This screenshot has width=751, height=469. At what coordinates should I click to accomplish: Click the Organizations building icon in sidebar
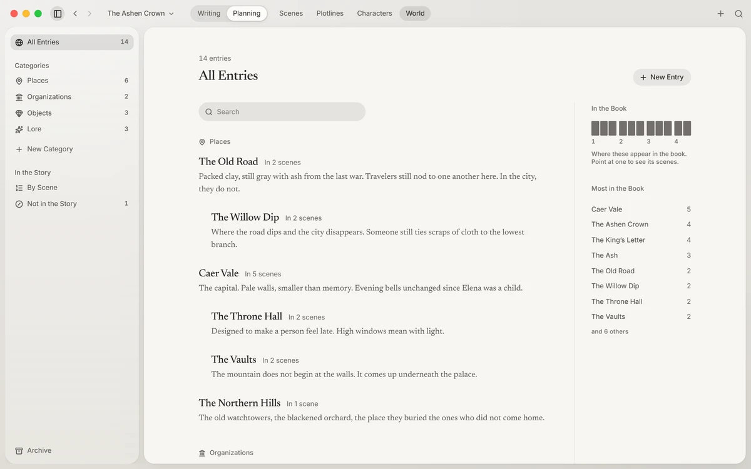(19, 97)
